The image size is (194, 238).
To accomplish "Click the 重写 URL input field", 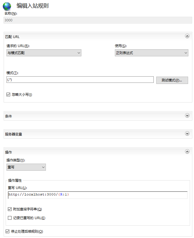I will (x=98, y=195).
